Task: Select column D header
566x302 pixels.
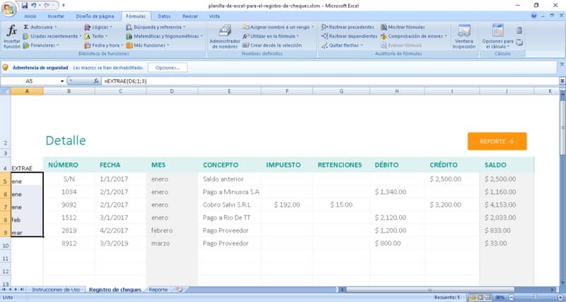Action: click(x=172, y=92)
